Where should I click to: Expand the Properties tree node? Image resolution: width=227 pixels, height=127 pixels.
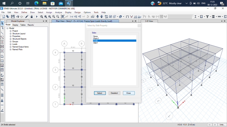[10, 36]
